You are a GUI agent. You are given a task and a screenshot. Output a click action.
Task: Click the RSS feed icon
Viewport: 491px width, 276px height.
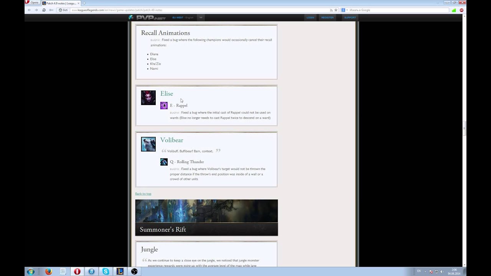point(331,10)
